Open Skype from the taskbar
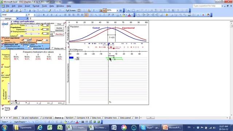The height and width of the screenshot is (131, 233). tap(150, 128)
